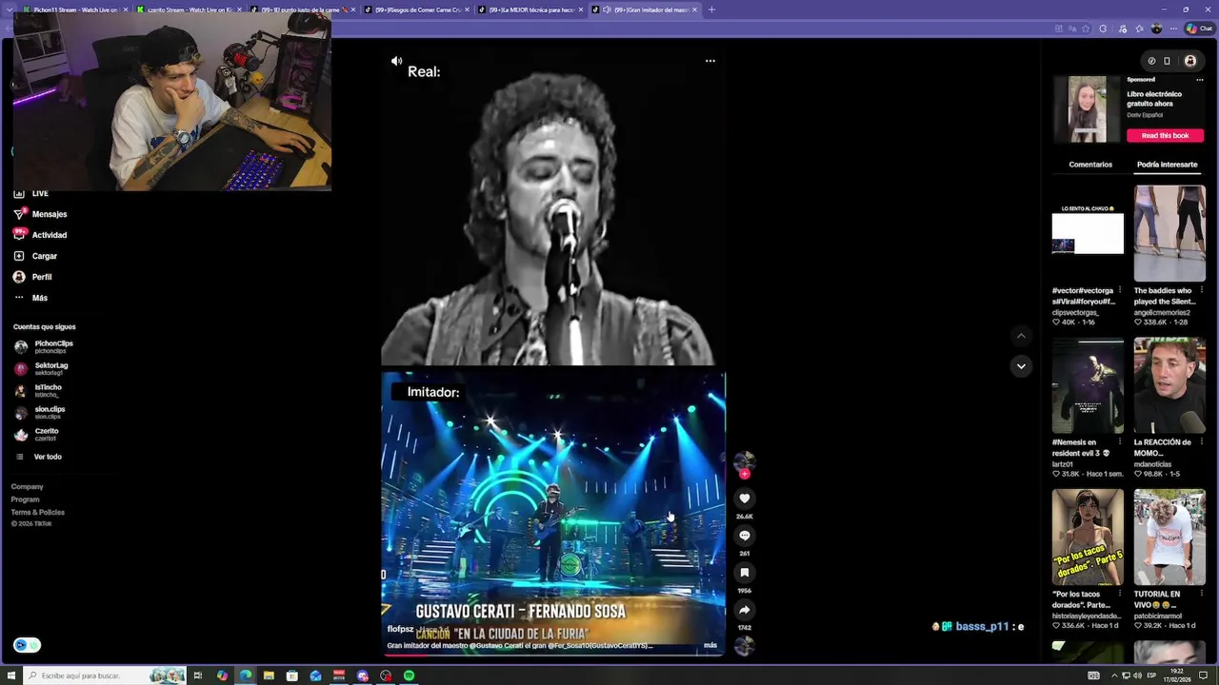Click the coin icon in top-right pill
This screenshot has height=685, width=1219.
click(1150, 61)
